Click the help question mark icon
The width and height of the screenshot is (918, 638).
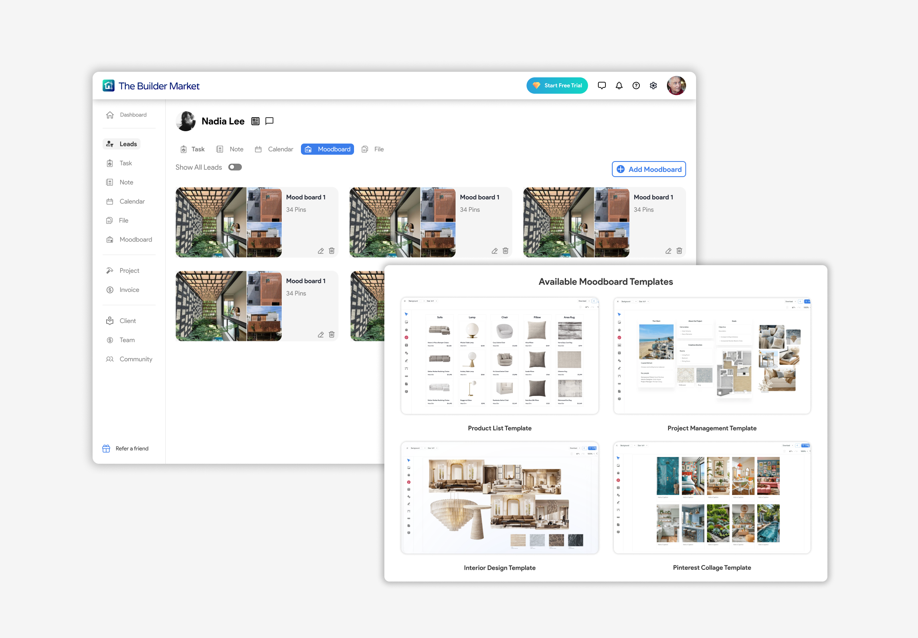[x=636, y=85]
